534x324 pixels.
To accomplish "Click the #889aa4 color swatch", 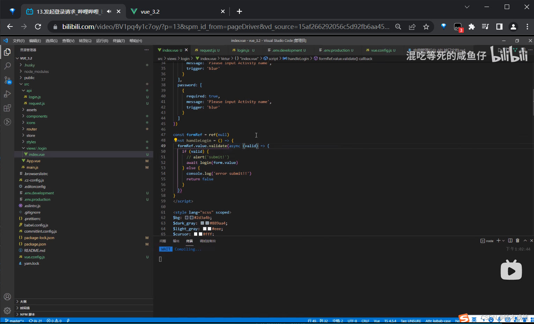I will point(207,223).
